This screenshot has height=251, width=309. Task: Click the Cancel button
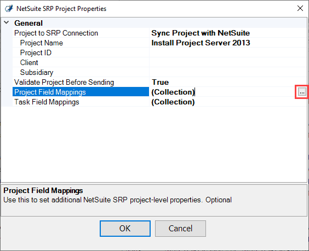click(180, 229)
